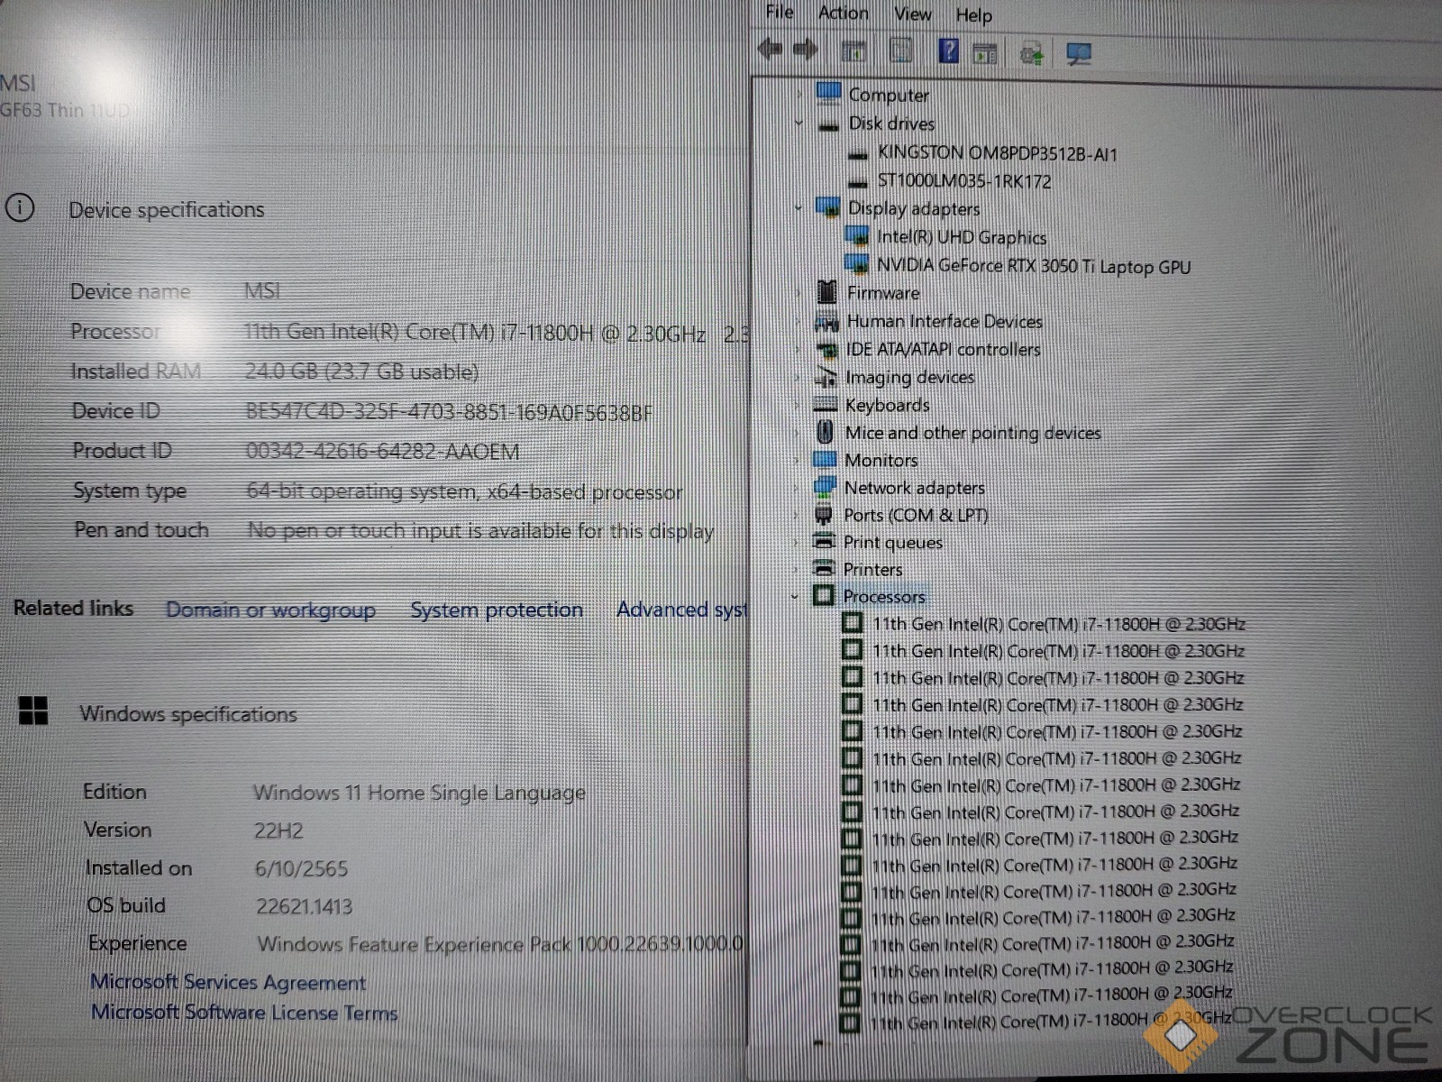This screenshot has height=1082, width=1442.
Task: Click the GF63 Thin 11UD model name
Action: [x=65, y=110]
